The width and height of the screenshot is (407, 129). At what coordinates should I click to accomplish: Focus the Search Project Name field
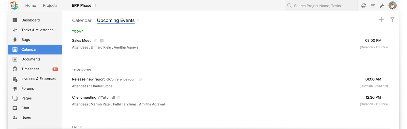click(x=321, y=6)
